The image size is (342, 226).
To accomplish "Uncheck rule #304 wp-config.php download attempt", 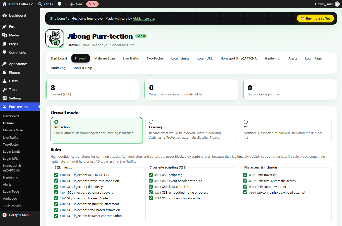I will (245, 192).
